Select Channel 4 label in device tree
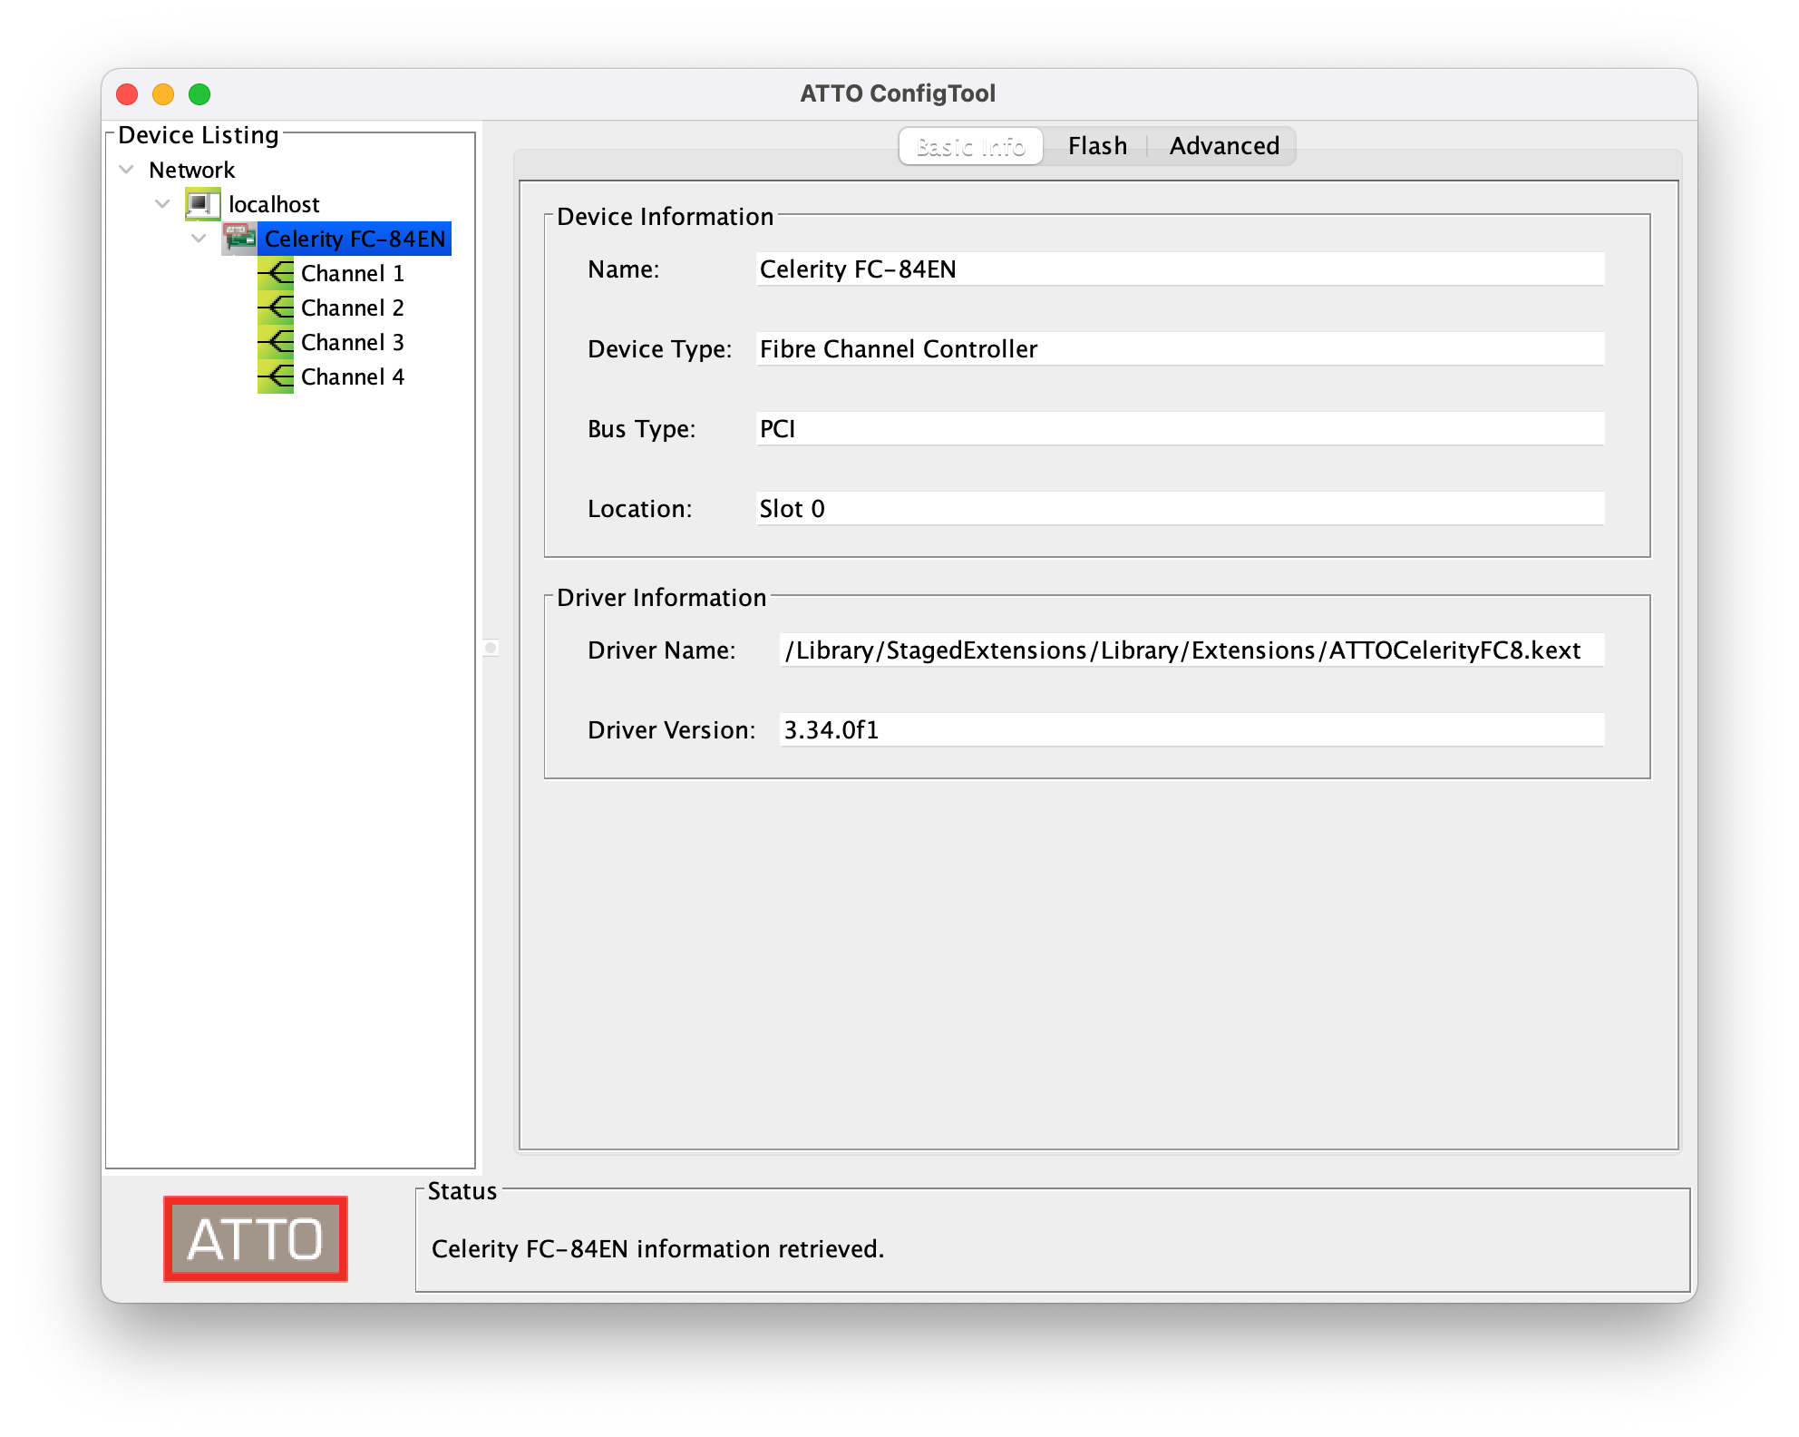This screenshot has width=1799, height=1437. (352, 376)
